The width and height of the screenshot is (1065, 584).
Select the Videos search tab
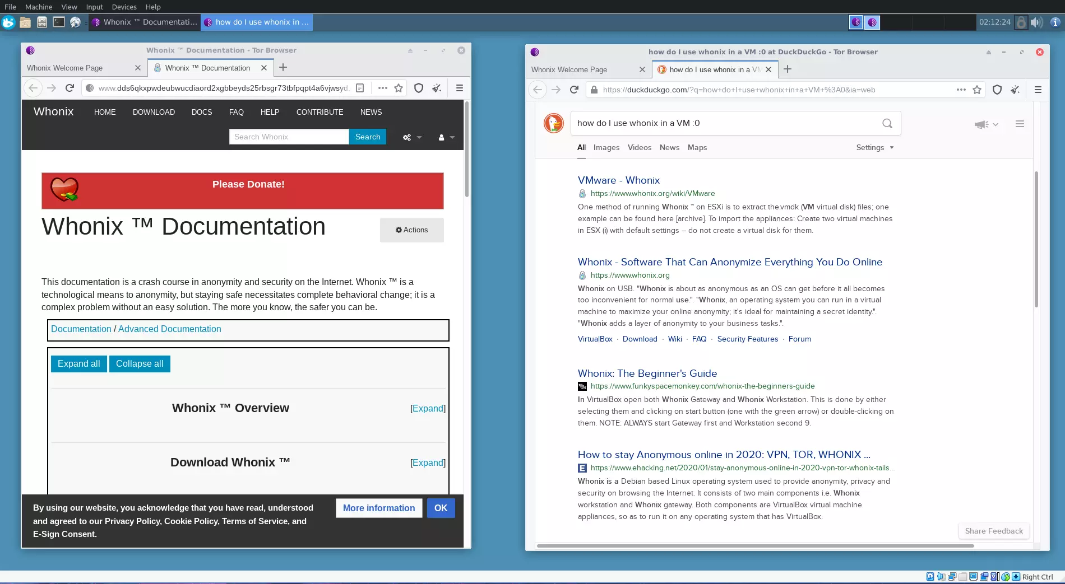point(640,148)
